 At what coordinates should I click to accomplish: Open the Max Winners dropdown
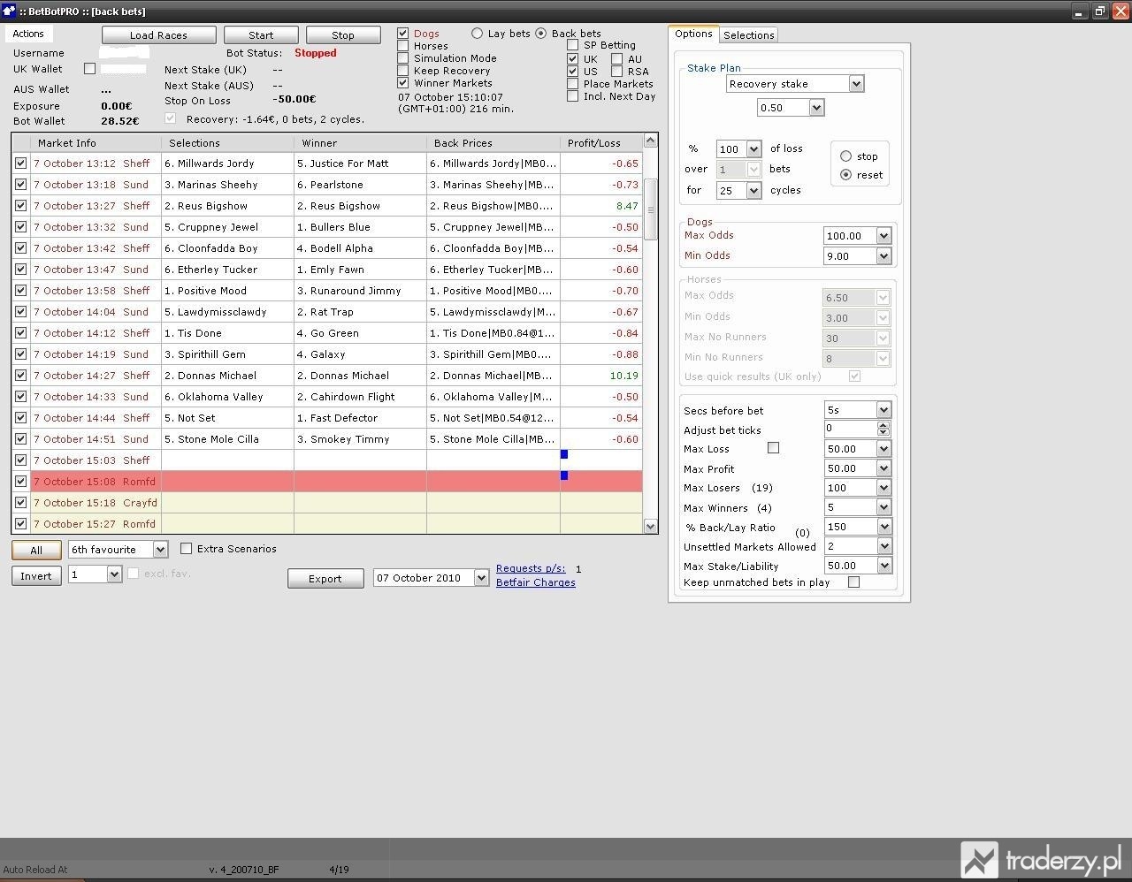883,506
